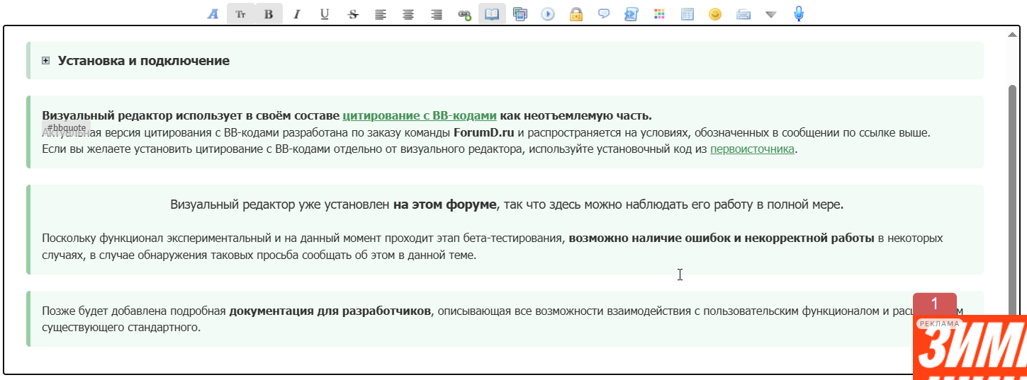Image resolution: width=1027 pixels, height=380 pixels.
Task: Insert video with play icon
Action: pos(548,14)
